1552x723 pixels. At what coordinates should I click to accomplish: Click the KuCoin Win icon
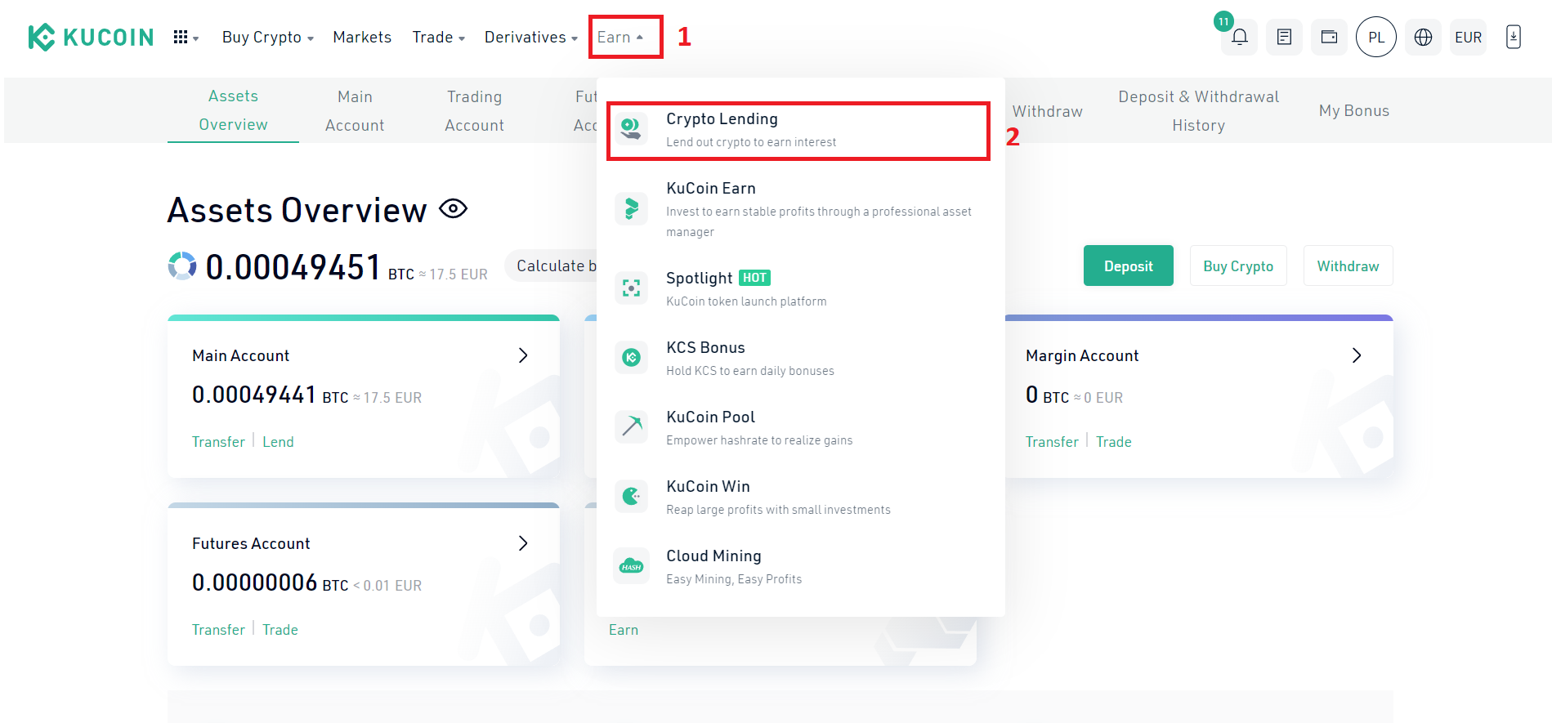(x=631, y=496)
